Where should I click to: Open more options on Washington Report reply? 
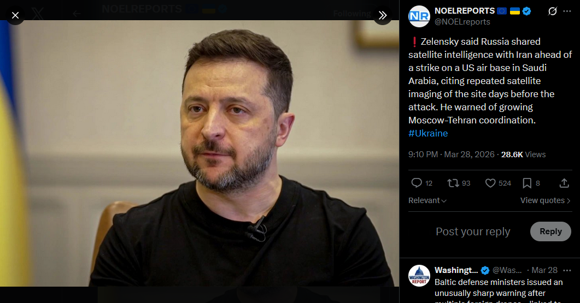(567, 270)
